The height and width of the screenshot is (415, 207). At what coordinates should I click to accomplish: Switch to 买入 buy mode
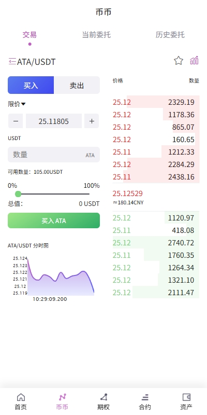[31, 85]
